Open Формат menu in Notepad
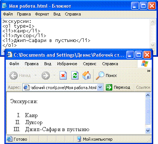The width and height of the screenshot is (158, 144). [42, 14]
